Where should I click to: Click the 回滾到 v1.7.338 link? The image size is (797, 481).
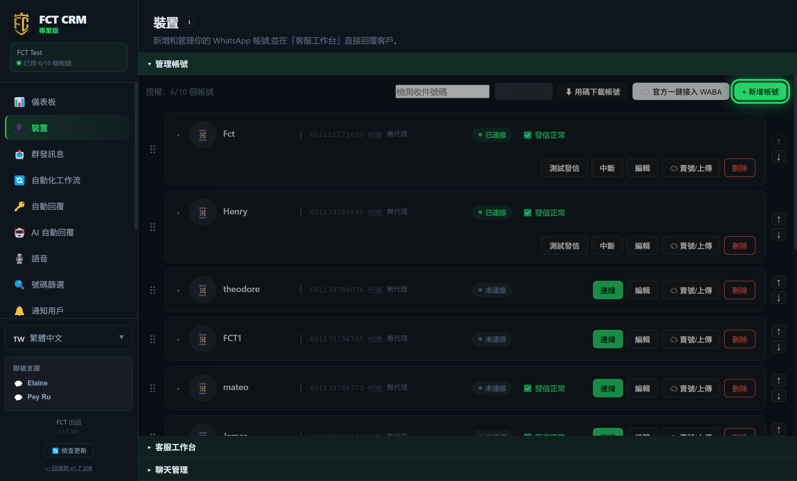pos(69,468)
